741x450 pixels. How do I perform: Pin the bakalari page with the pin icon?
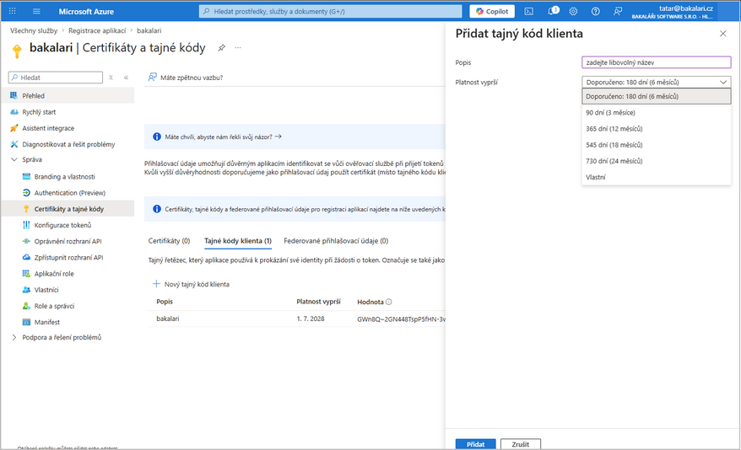click(221, 48)
